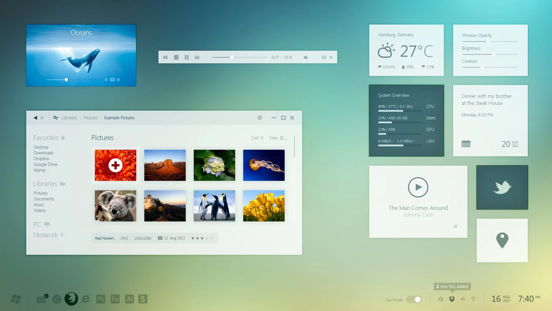Open the Twitter bird tile

(502, 187)
